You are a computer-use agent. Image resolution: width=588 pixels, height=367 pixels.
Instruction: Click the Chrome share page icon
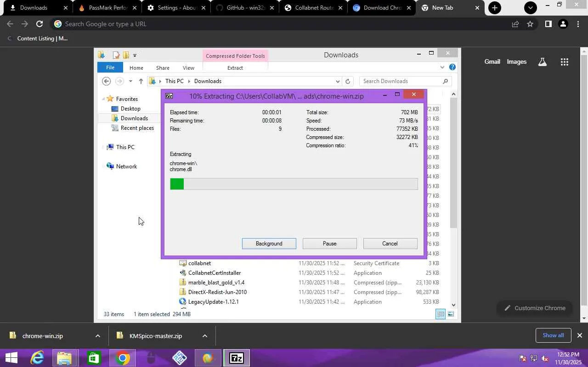[x=515, y=24]
